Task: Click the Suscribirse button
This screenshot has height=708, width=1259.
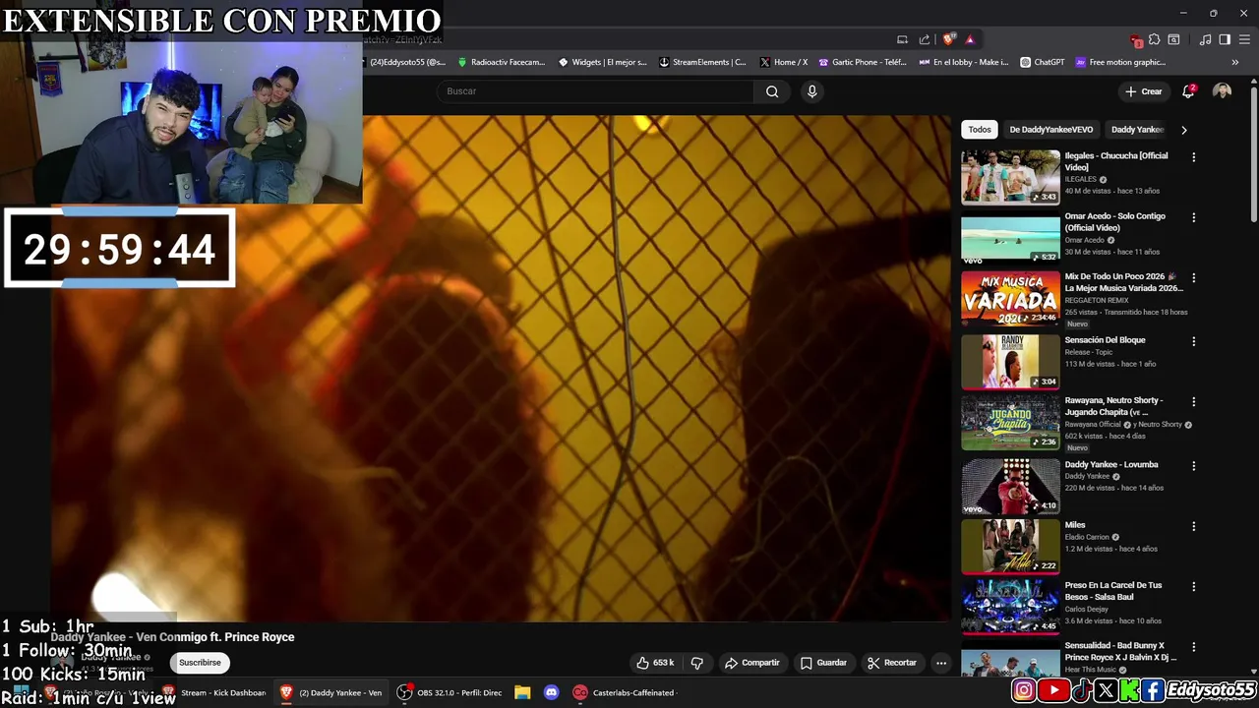Action: (x=200, y=663)
